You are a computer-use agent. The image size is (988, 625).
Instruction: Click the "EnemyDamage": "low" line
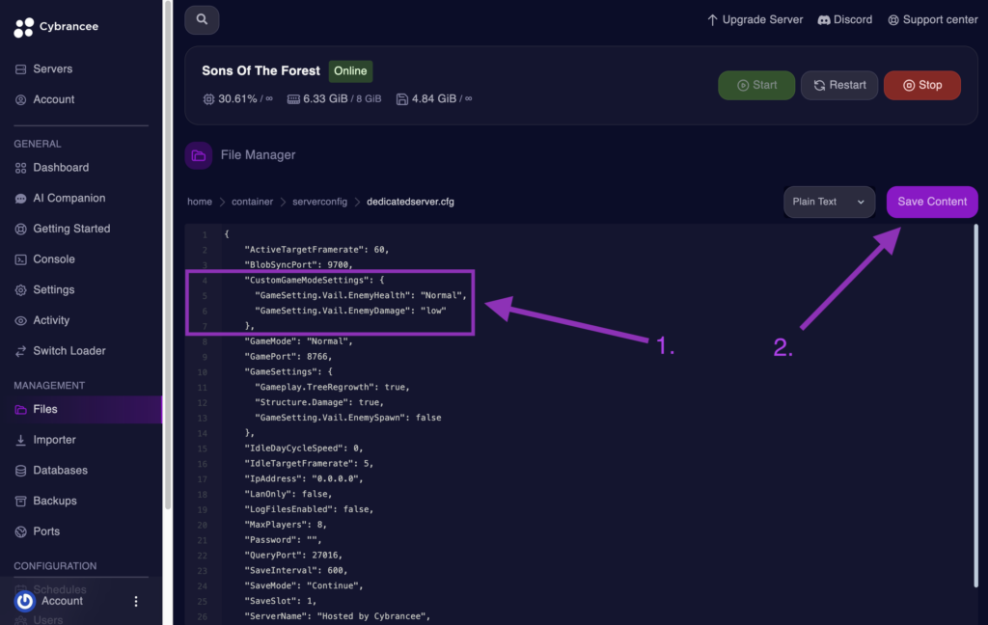[x=350, y=311]
